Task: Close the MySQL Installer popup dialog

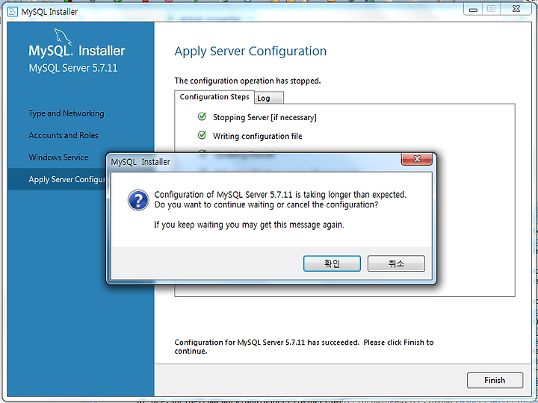Action: click(x=417, y=159)
